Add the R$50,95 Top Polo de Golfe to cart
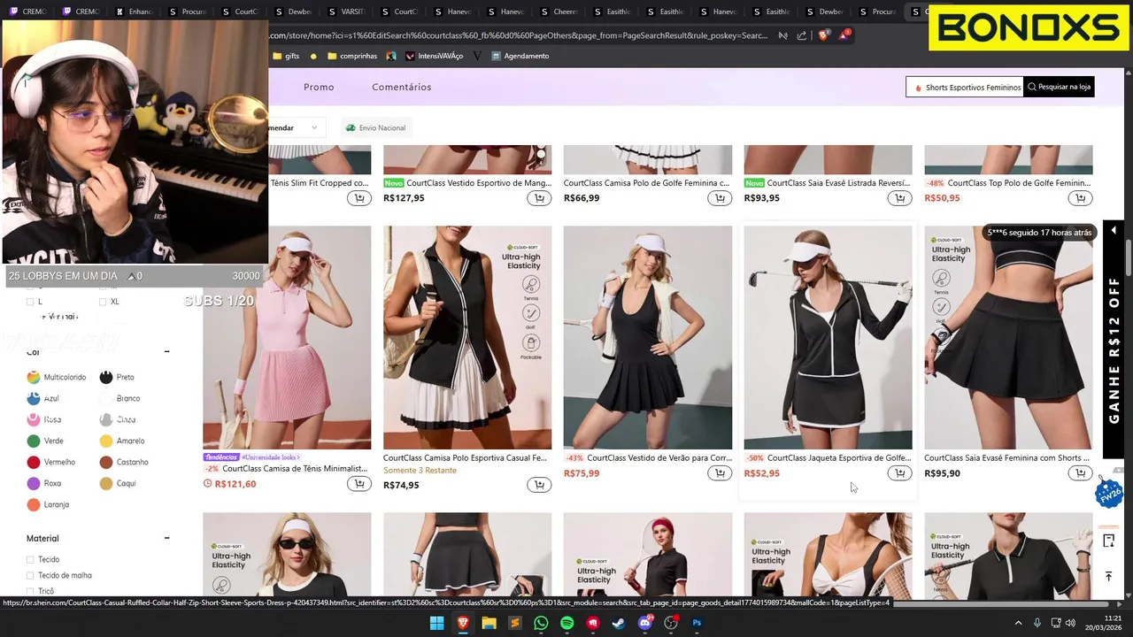This screenshot has height=637, width=1133. click(1081, 198)
